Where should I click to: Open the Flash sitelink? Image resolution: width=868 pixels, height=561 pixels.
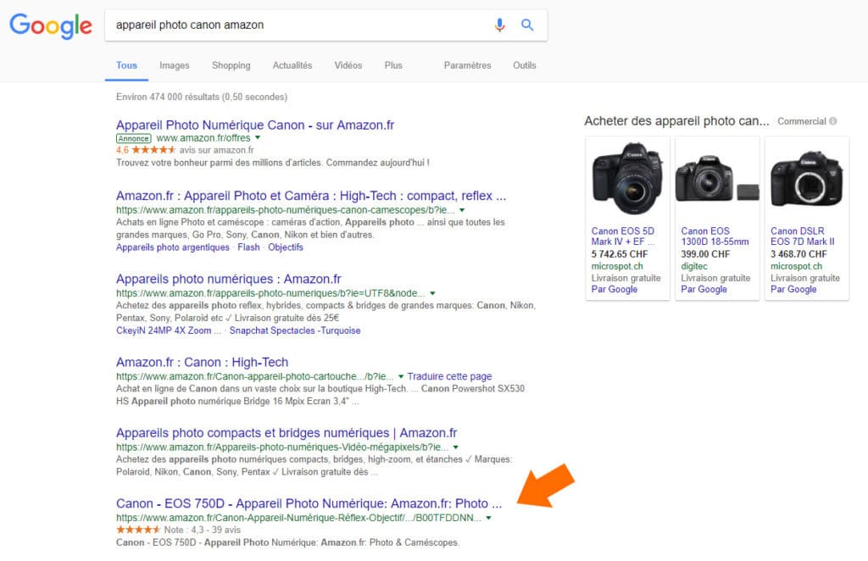coord(248,247)
